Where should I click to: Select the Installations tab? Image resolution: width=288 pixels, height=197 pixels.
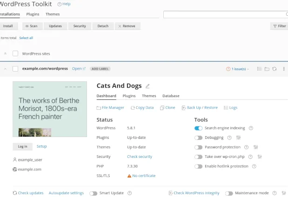coord(10,14)
